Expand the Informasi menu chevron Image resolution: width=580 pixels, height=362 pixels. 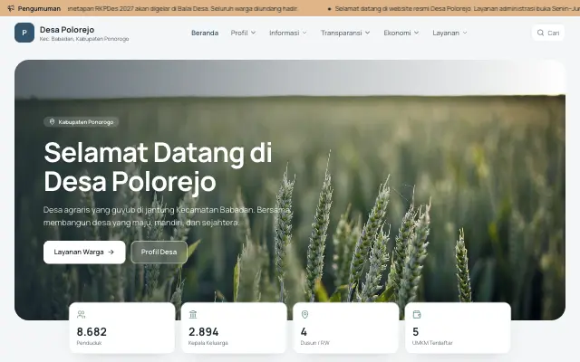[304, 33]
